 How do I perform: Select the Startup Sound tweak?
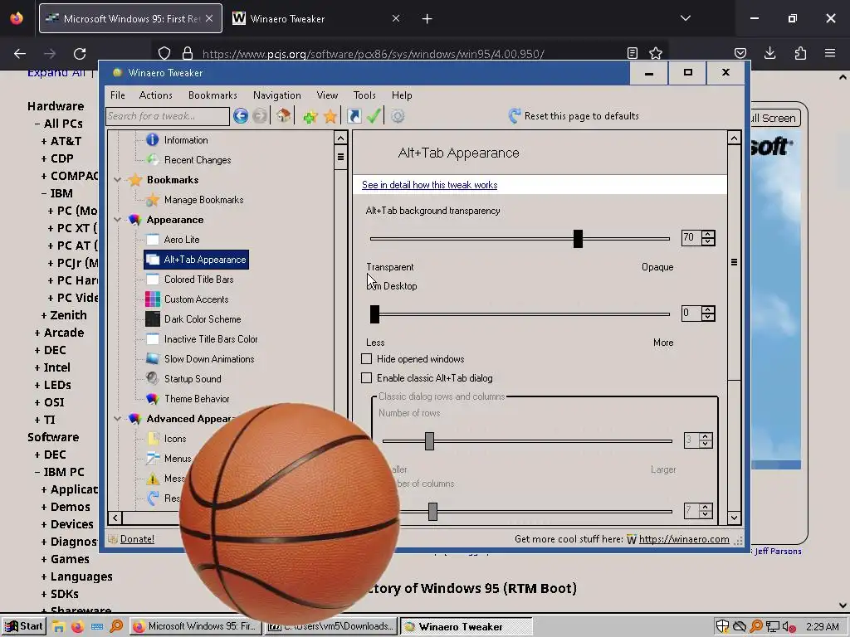click(x=193, y=379)
